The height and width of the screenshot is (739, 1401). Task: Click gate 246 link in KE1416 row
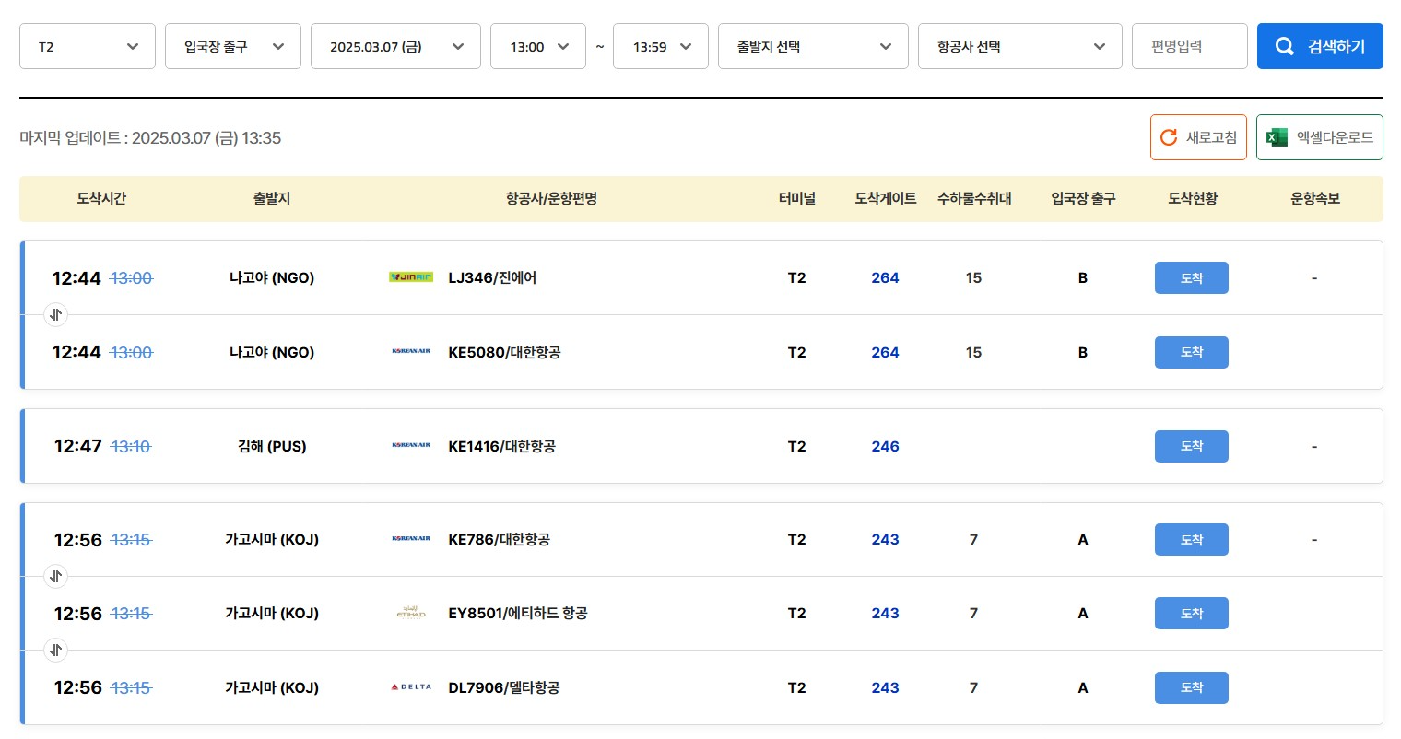pyautogui.click(x=885, y=446)
